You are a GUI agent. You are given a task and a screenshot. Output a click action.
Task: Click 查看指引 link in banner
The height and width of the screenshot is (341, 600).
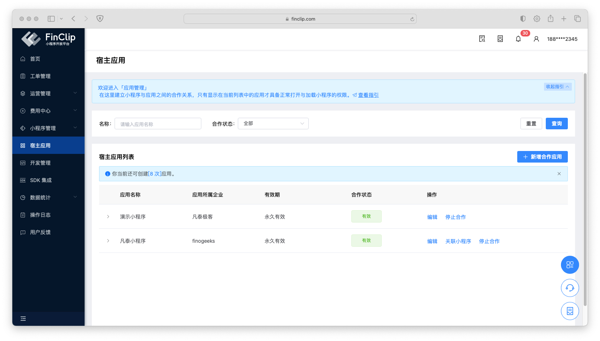[x=368, y=95]
